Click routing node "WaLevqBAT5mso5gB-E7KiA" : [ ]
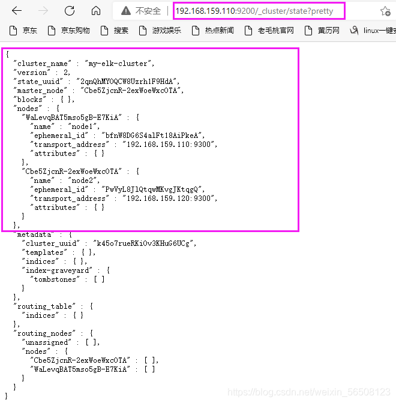Image resolution: width=396 pixels, height=403 pixels. [92, 369]
